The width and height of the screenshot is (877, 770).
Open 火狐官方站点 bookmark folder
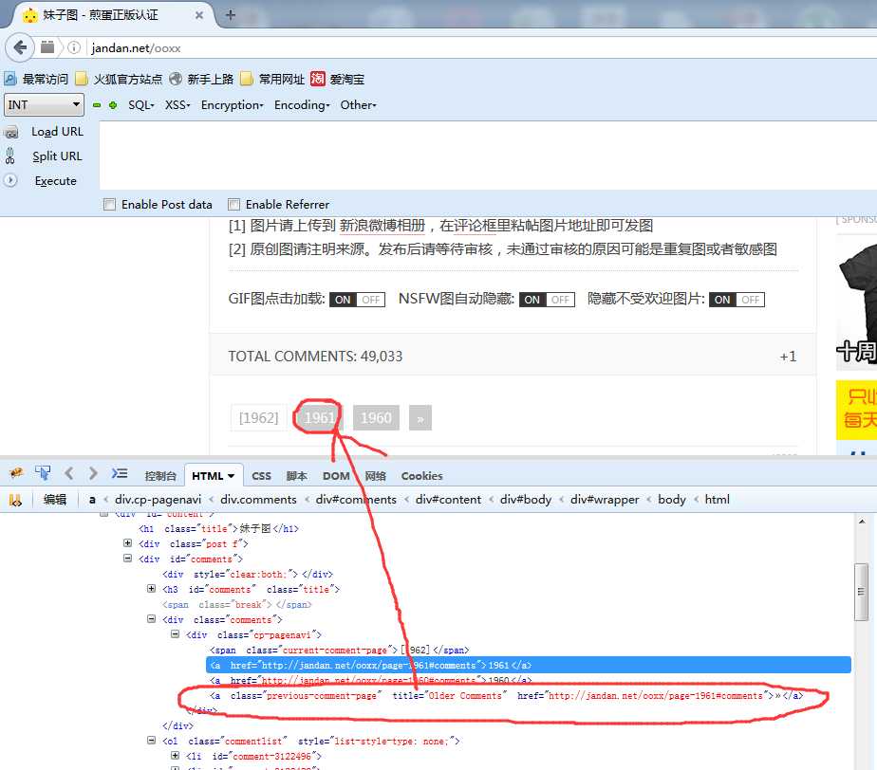tap(119, 79)
